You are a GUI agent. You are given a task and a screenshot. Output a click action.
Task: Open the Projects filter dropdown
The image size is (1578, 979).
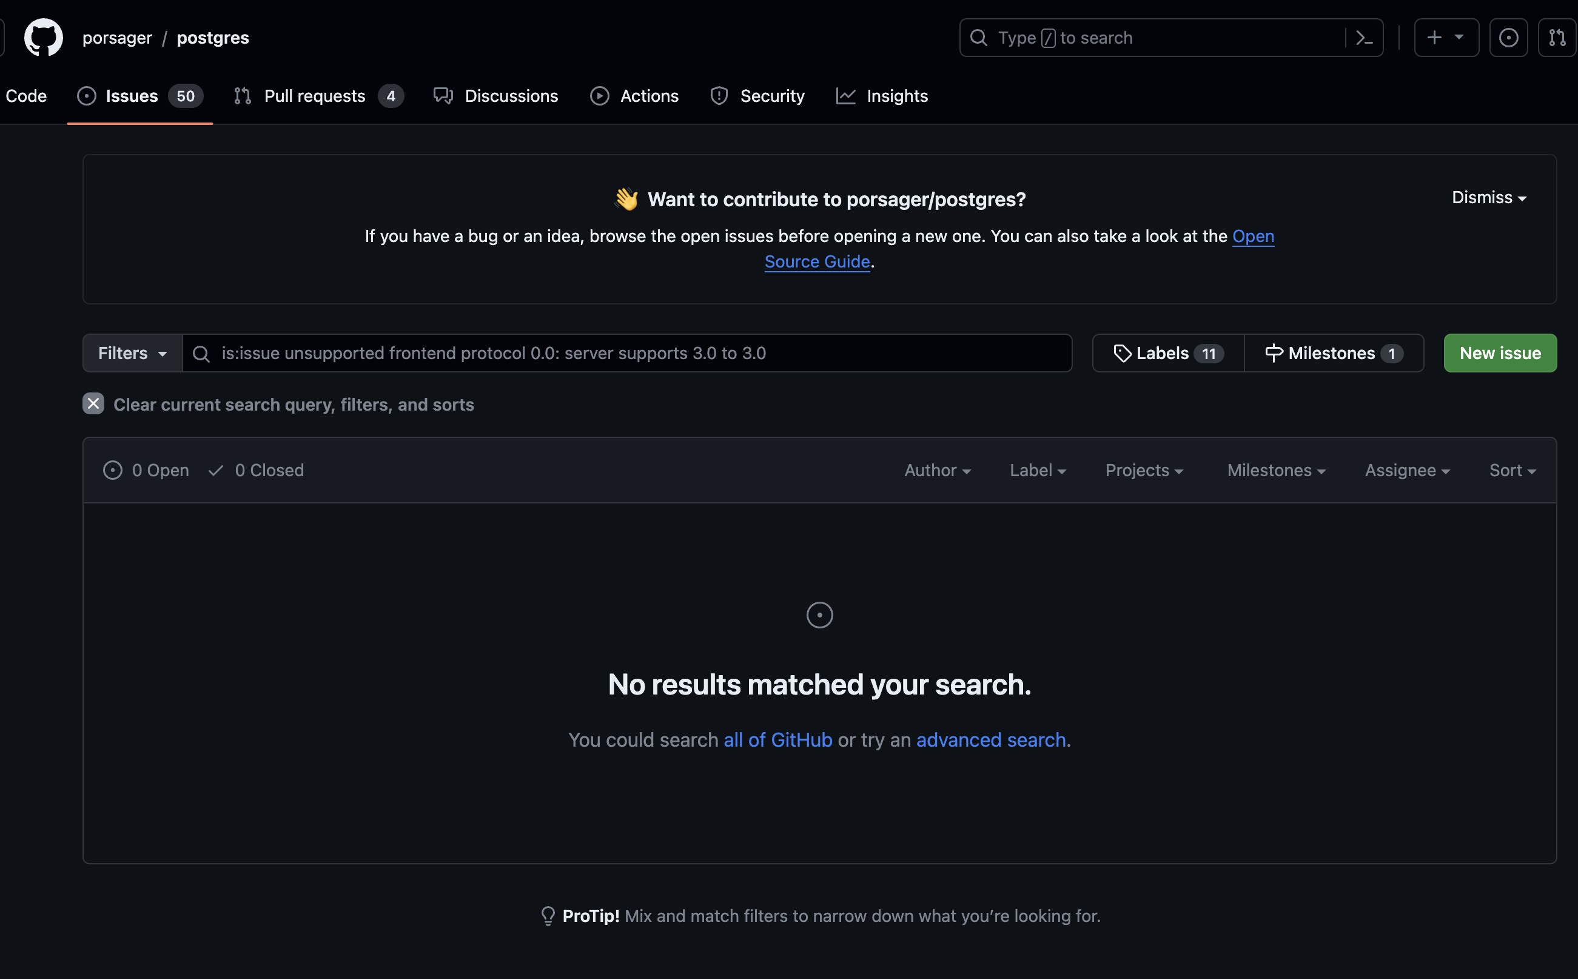1144,470
